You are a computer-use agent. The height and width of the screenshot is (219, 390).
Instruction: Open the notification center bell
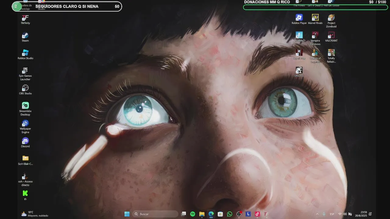click(x=370, y=214)
